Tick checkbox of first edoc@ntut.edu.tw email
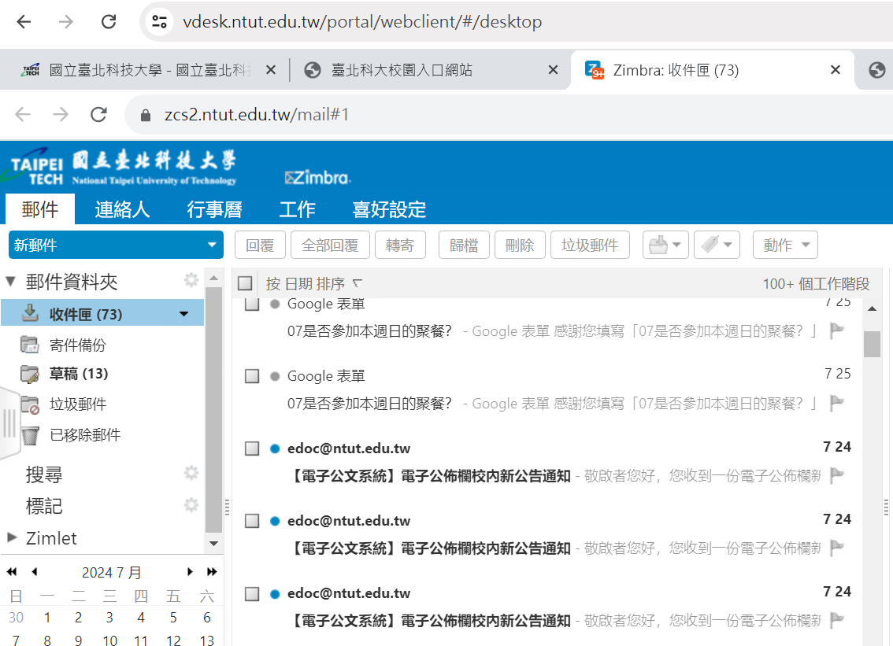This screenshot has width=893, height=646. pyautogui.click(x=252, y=449)
